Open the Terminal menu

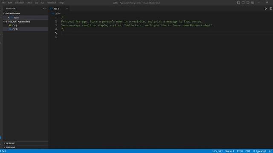[x=52, y=3]
